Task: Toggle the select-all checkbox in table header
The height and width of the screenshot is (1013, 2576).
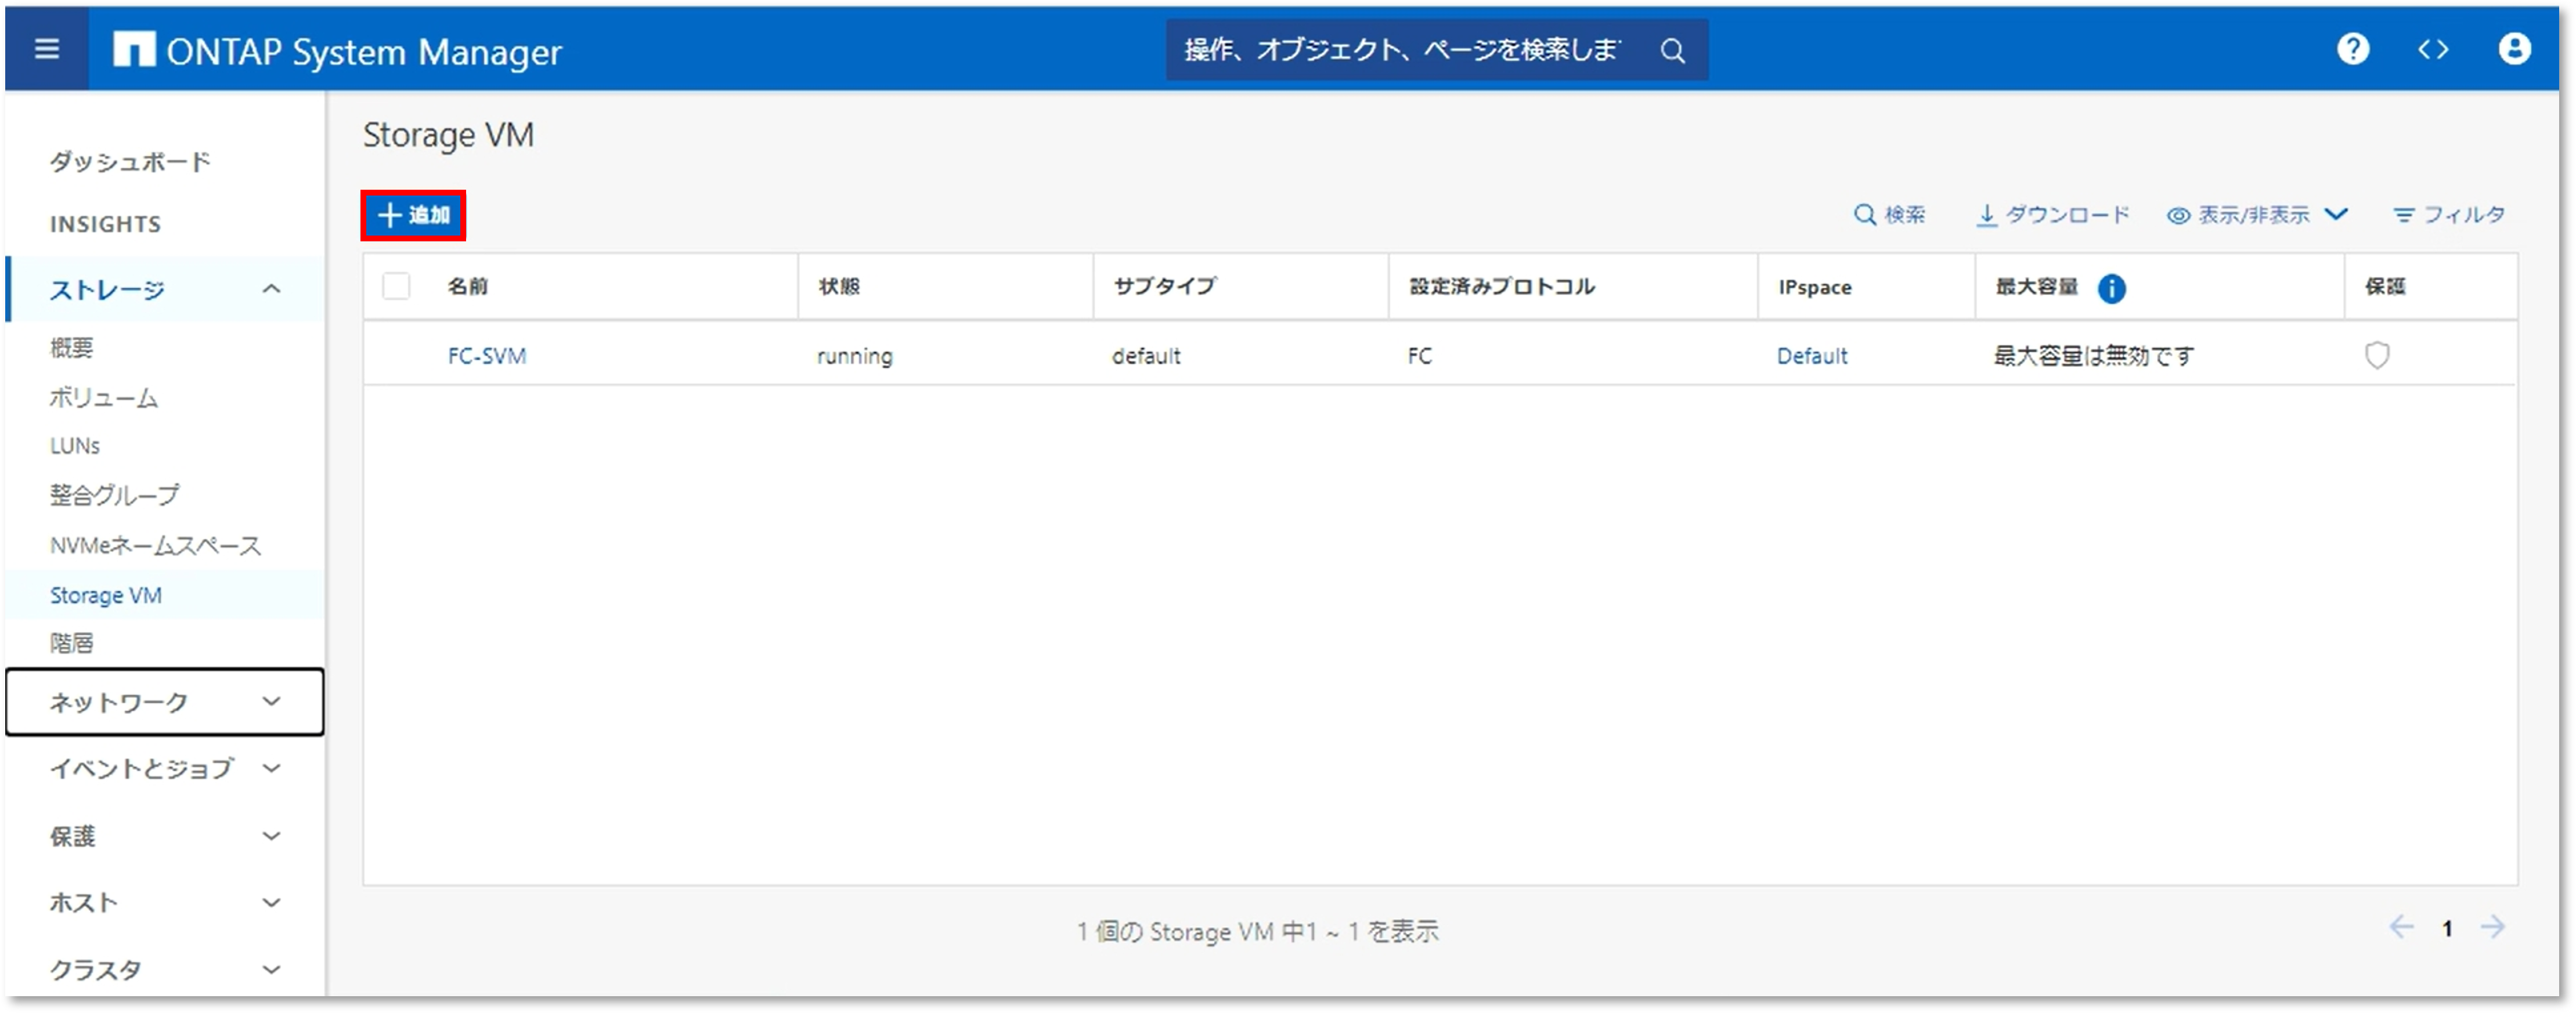Action: pyautogui.click(x=396, y=286)
